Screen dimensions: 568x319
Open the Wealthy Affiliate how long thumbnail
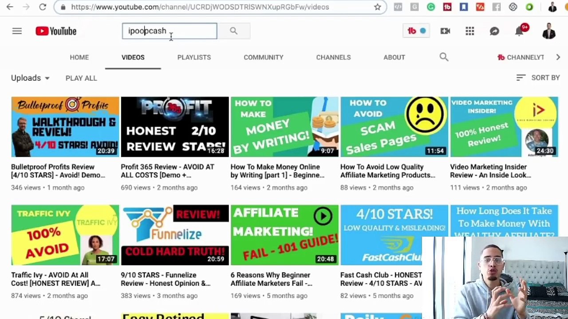click(x=504, y=221)
